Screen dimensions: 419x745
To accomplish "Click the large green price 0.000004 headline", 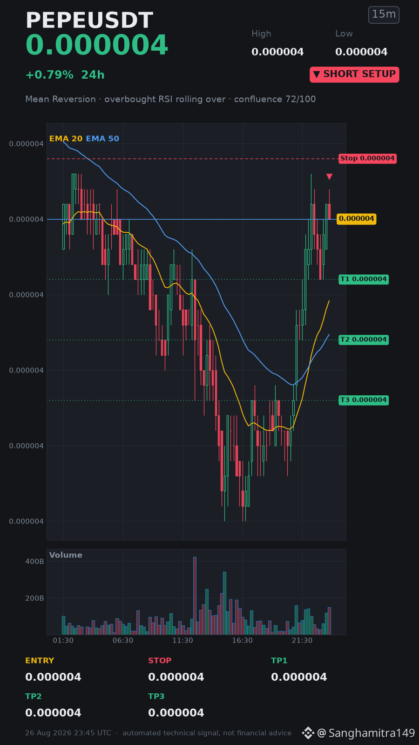I will 96,46.
